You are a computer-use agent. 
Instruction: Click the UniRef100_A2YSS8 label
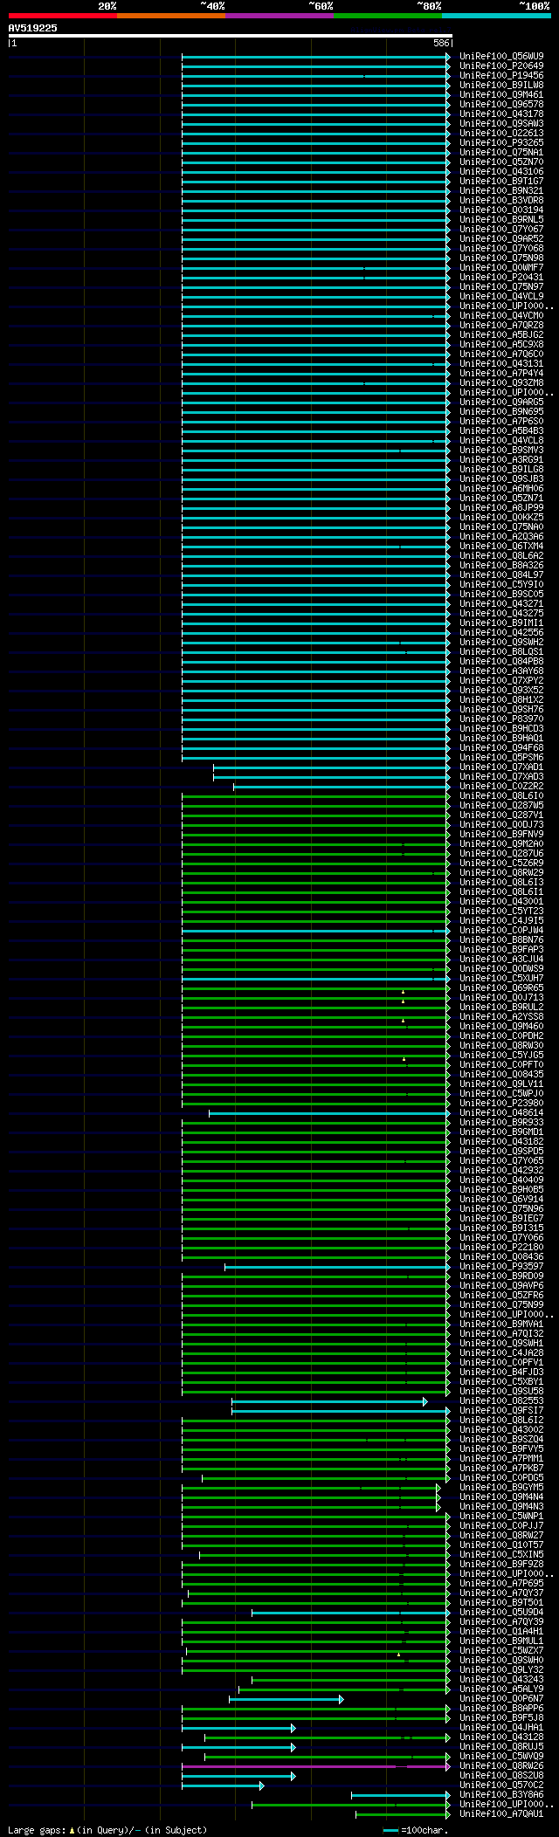pyautogui.click(x=501, y=1016)
